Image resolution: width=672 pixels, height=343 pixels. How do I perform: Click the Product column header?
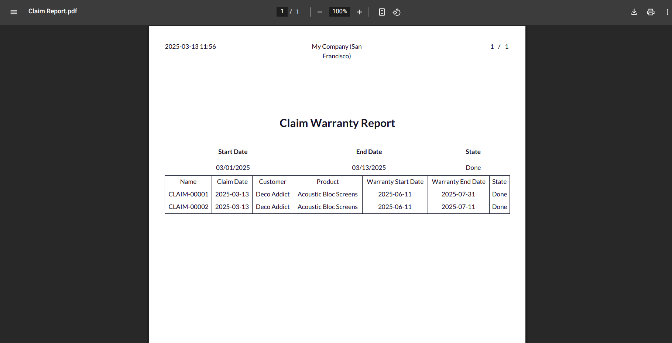click(328, 182)
